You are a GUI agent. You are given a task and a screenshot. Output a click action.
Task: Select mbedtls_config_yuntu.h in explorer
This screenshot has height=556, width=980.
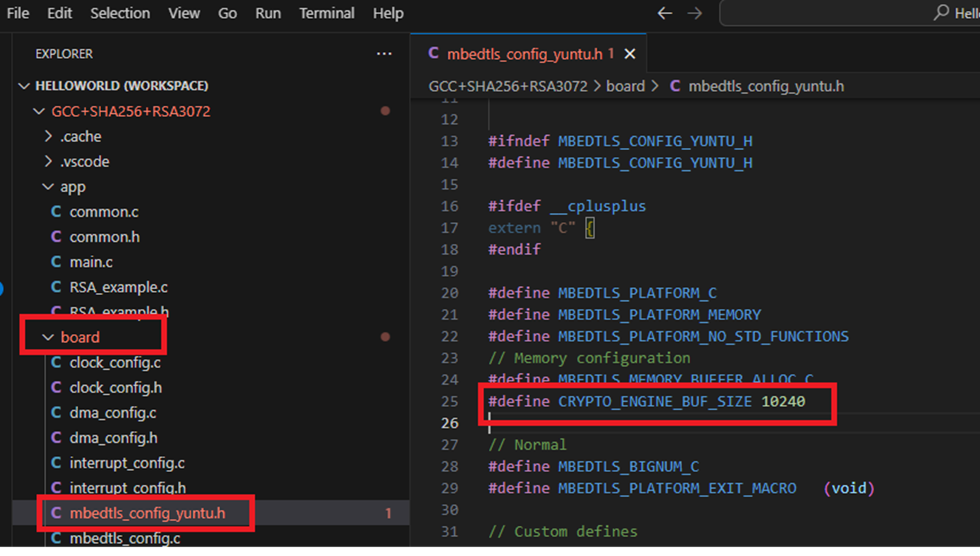[x=147, y=514]
